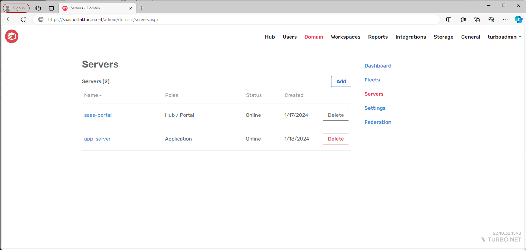Click the site information globe in the address bar

41,19
